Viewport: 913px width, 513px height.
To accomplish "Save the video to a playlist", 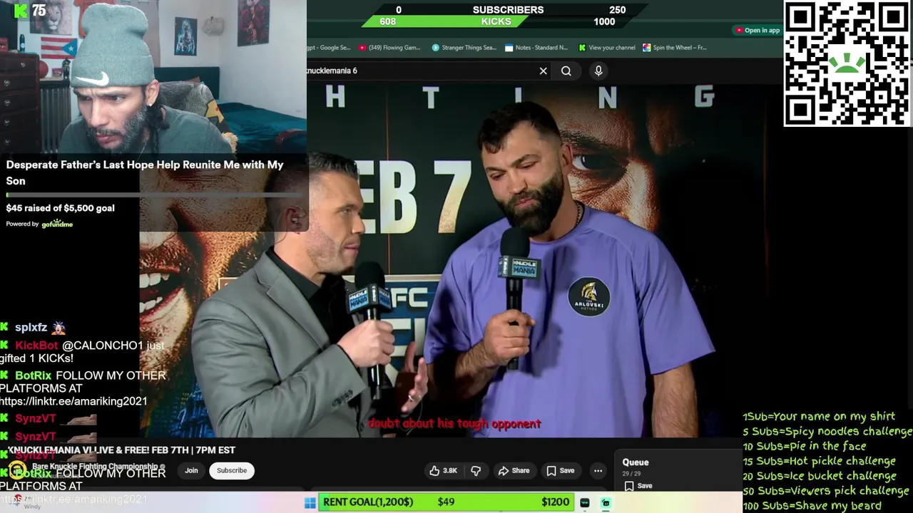I will (x=560, y=470).
